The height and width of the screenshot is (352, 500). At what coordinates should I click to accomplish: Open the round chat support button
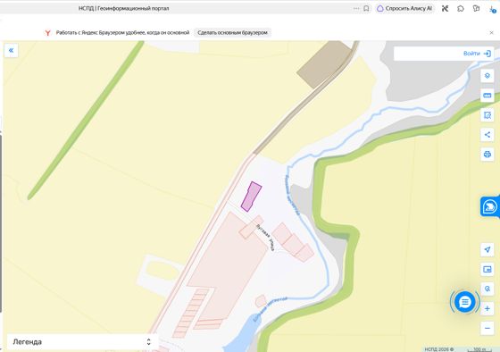pyautogui.click(x=464, y=302)
